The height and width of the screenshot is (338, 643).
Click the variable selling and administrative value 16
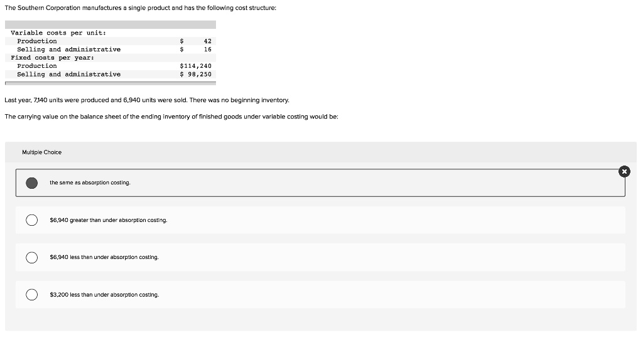coord(207,49)
